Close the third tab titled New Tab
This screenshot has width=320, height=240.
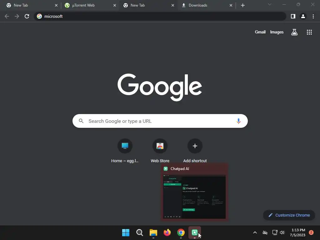pyautogui.click(x=172, y=5)
